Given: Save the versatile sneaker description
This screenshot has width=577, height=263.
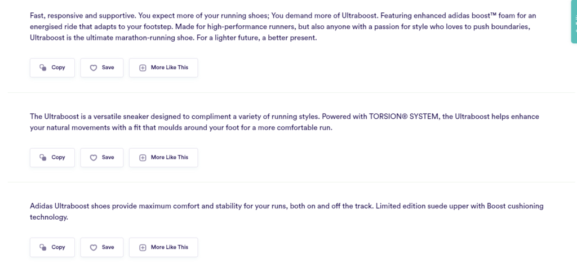Looking at the screenshot, I should click(x=102, y=158).
